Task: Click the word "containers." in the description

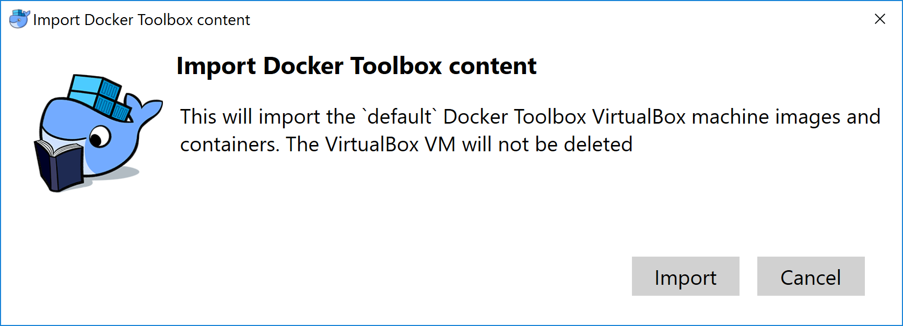Action: click(230, 144)
